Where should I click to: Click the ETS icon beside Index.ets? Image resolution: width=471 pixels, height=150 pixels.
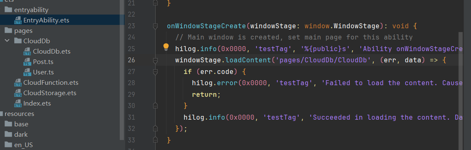pos(18,103)
